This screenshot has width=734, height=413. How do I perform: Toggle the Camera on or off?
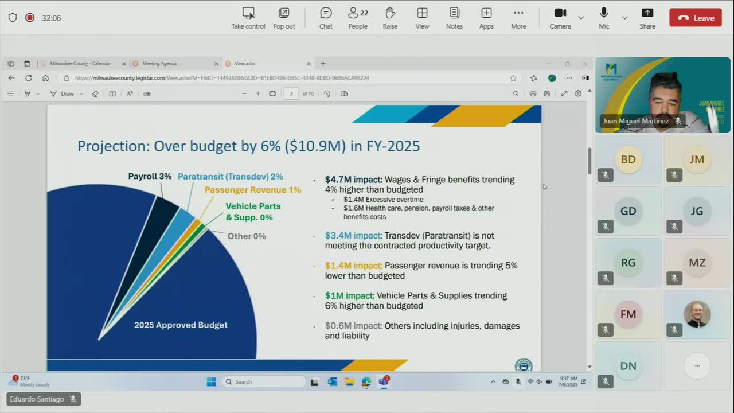560,18
